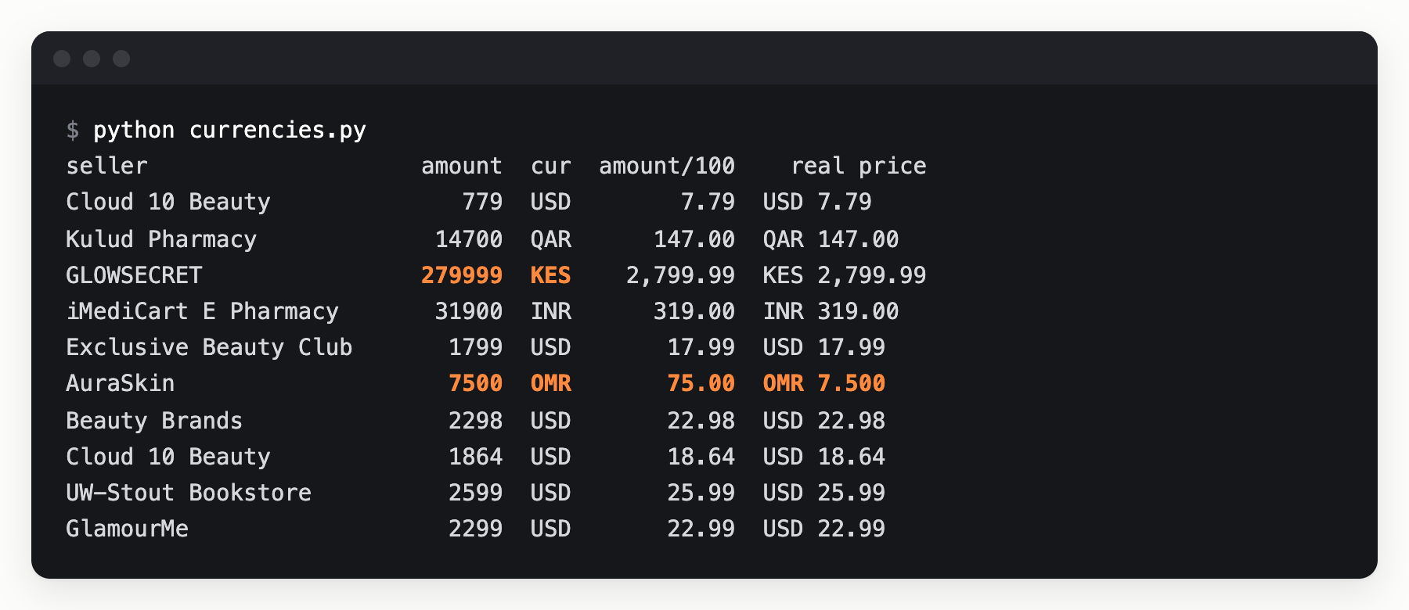Click the highlighted amount '279999'
Image resolution: width=1409 pixels, height=610 pixels.
(462, 275)
